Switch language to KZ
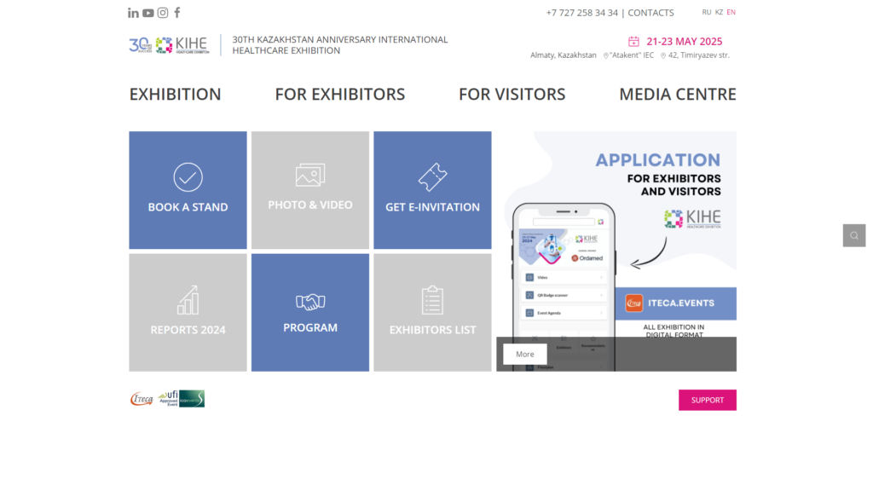The image size is (873, 491). click(x=719, y=12)
